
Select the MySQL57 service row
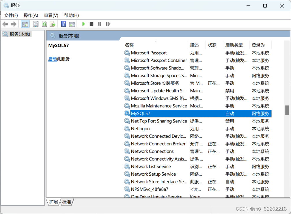[x=198, y=113]
